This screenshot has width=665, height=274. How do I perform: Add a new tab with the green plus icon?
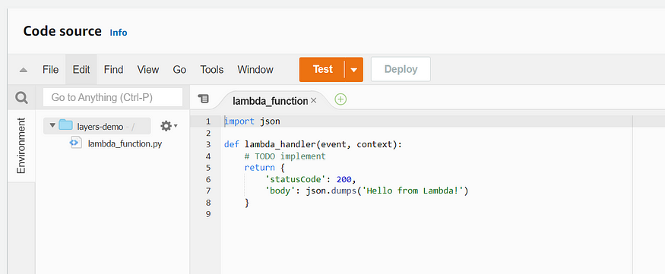(340, 99)
